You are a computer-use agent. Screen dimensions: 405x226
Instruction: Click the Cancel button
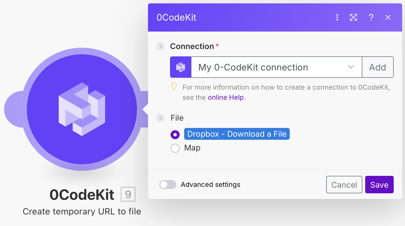click(344, 185)
